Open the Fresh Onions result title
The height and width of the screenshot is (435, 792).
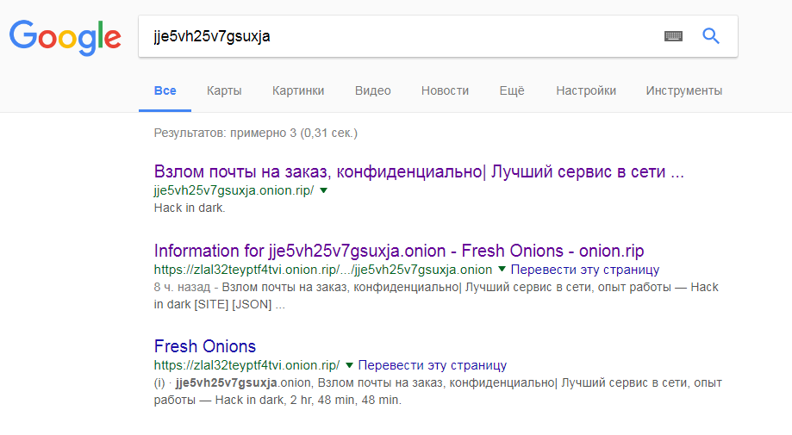(205, 346)
